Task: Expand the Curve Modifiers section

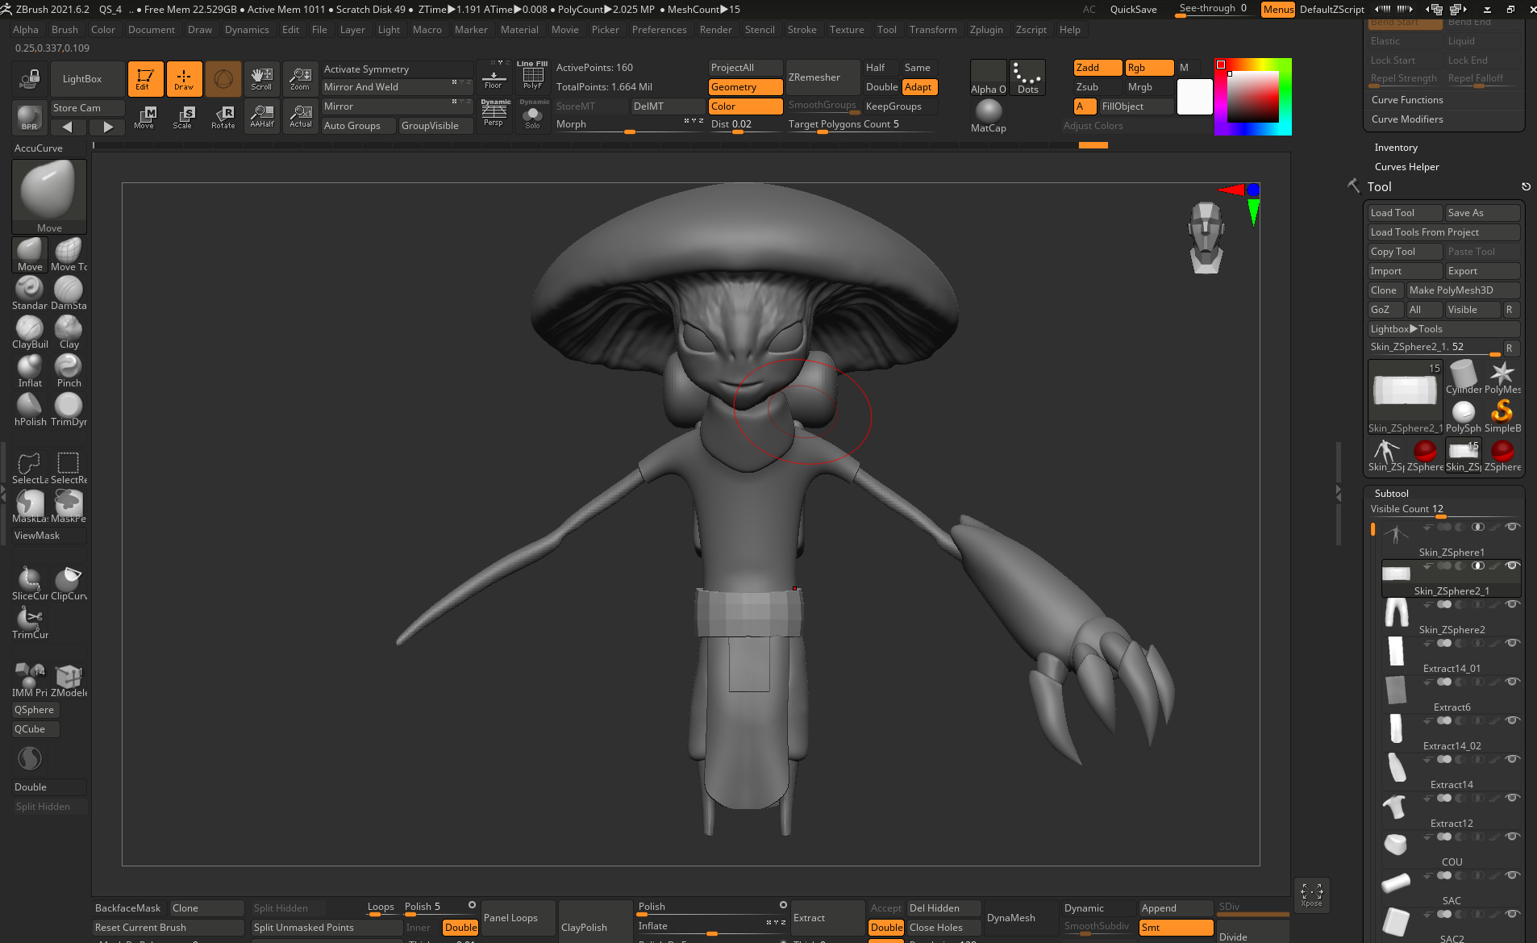Action: 1407,119
